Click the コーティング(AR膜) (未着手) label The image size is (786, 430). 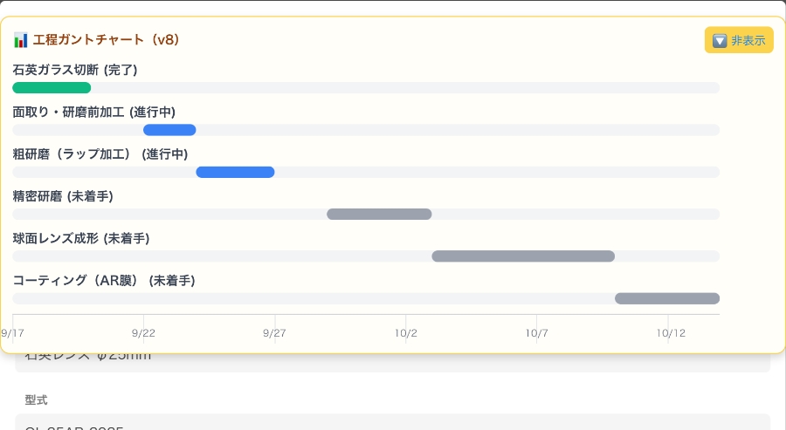[104, 280]
